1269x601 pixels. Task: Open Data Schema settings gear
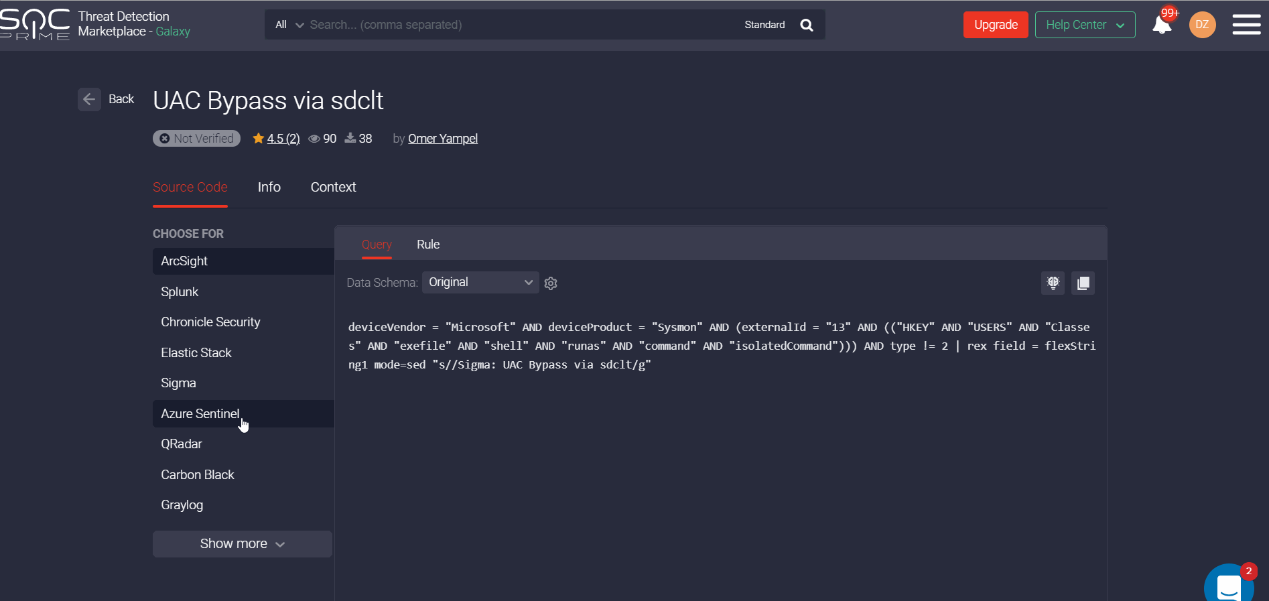[x=551, y=283]
